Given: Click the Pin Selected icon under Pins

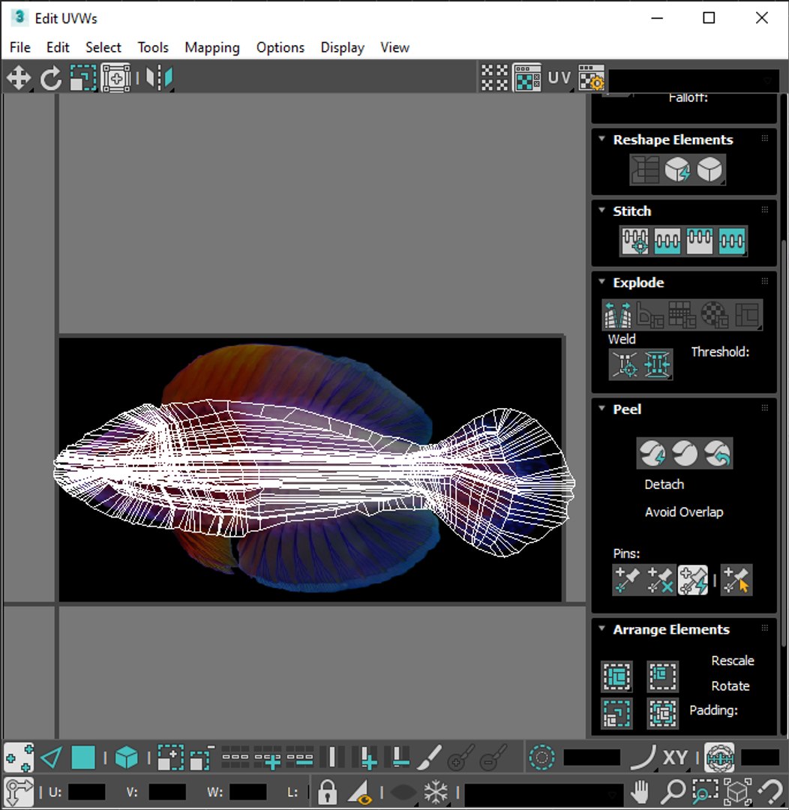Looking at the screenshot, I should click(627, 580).
